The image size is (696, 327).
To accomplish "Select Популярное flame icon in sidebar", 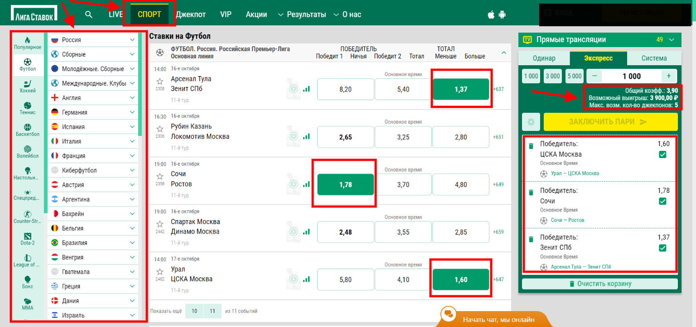I will pos(28,40).
